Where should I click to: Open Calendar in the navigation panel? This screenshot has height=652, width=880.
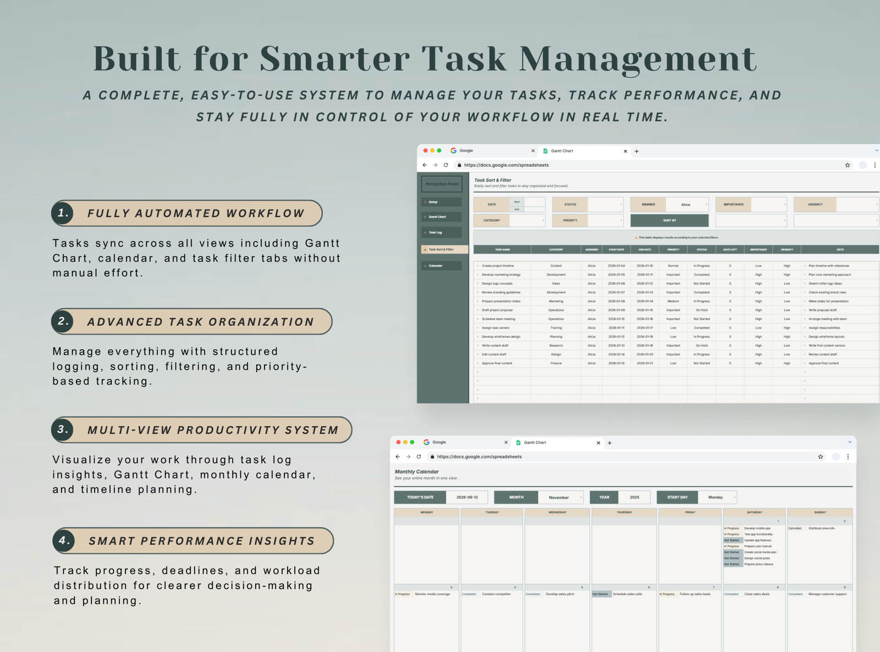click(x=442, y=266)
